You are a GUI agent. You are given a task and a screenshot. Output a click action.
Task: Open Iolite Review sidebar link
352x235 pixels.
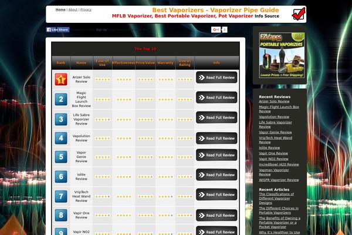coord(269,147)
